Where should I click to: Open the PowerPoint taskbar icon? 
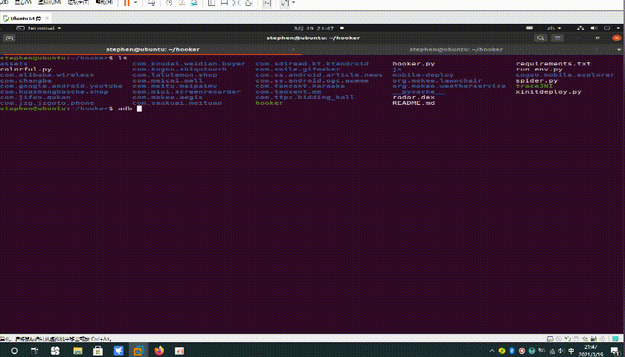(179, 351)
